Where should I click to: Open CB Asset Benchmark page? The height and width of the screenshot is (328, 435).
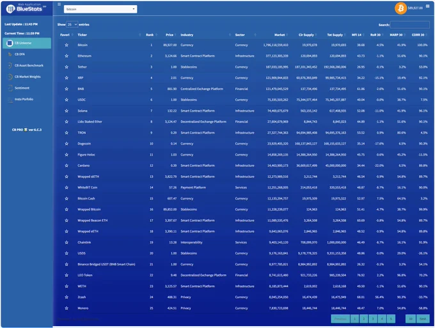29,65
